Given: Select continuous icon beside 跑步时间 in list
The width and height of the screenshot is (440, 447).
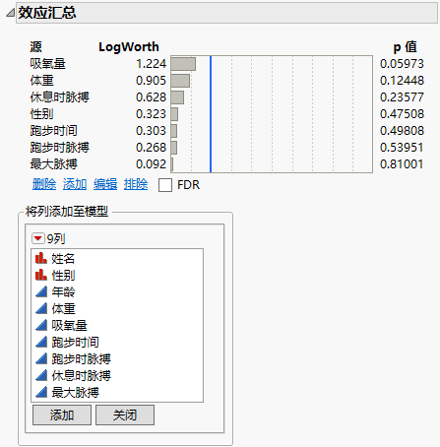Looking at the screenshot, I should click(41, 342).
